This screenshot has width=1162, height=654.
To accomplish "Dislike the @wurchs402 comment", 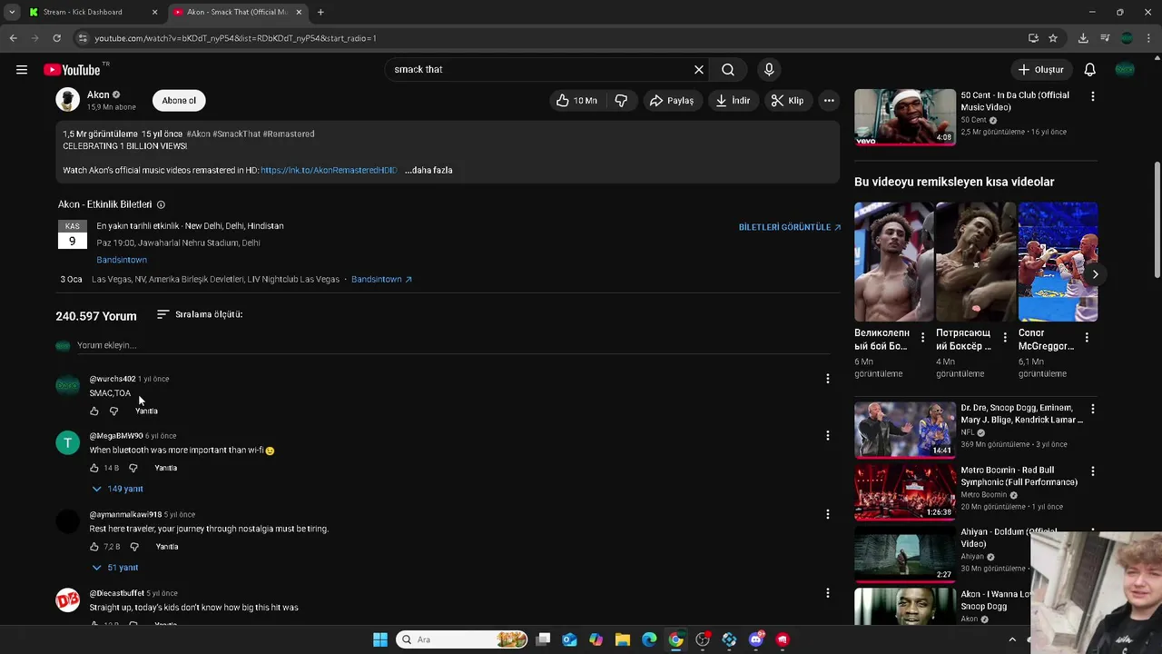I will pos(114,411).
